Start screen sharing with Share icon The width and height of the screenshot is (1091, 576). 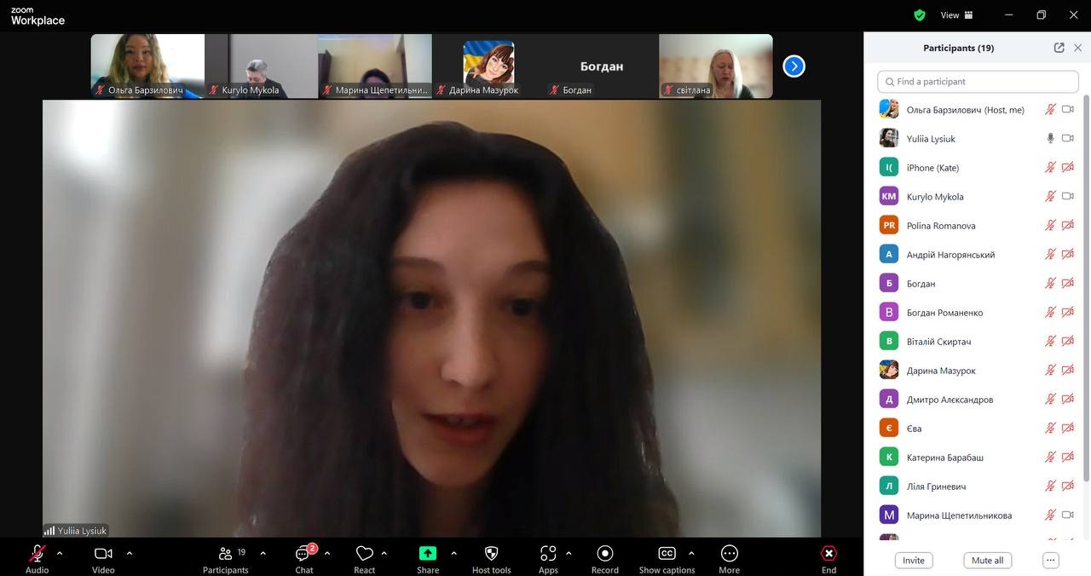pos(428,555)
